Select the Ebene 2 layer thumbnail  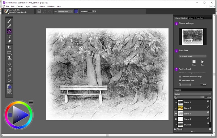click(180, 108)
